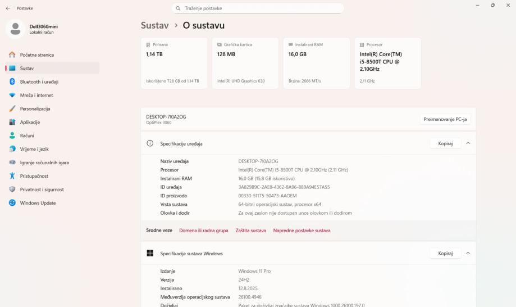Copy device specifications with Kopiraj button
The image size is (516, 307).
(445, 143)
